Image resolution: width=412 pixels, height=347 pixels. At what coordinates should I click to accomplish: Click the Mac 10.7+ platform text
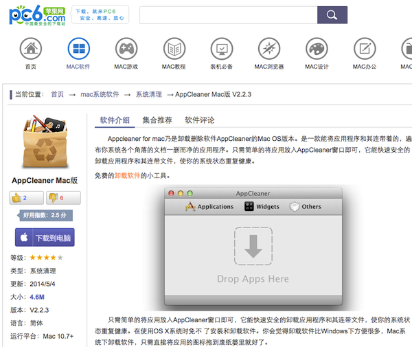(x=58, y=336)
